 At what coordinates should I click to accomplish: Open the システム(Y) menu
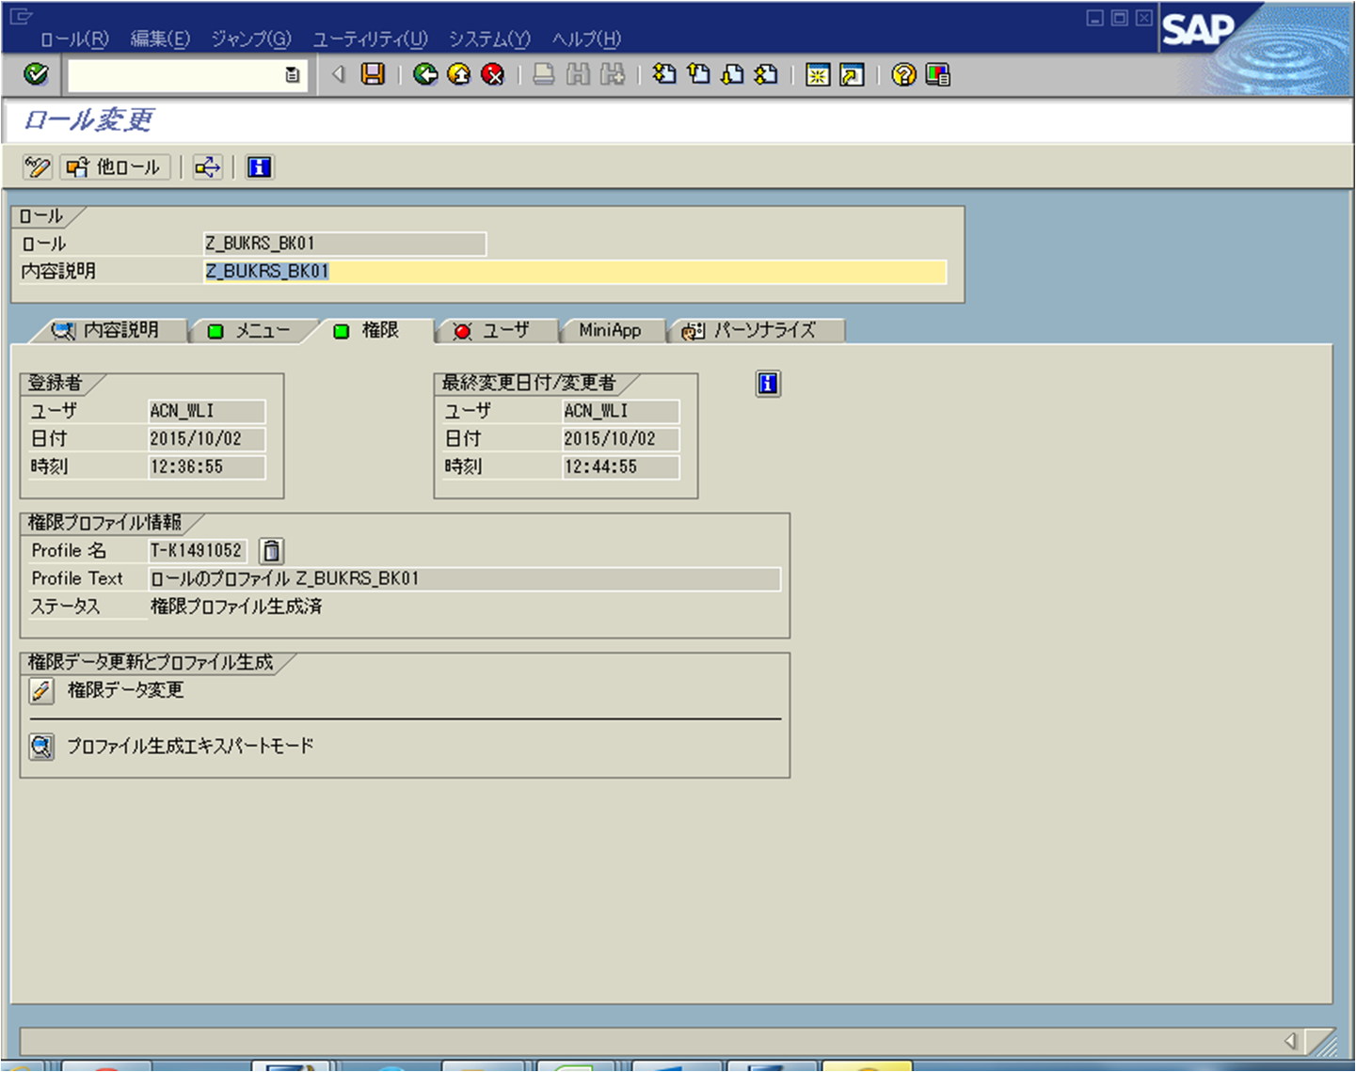click(x=488, y=39)
